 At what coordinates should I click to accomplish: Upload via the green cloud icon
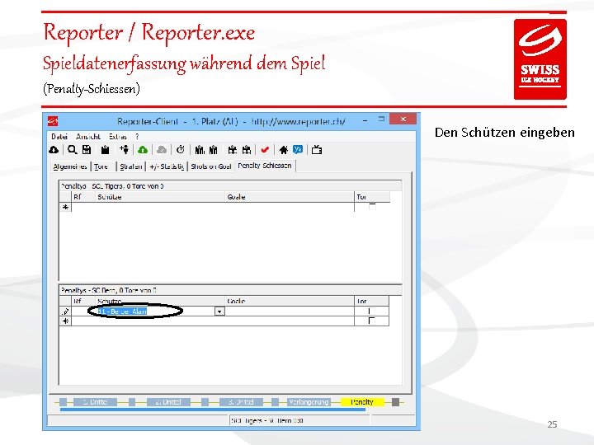coord(143,150)
